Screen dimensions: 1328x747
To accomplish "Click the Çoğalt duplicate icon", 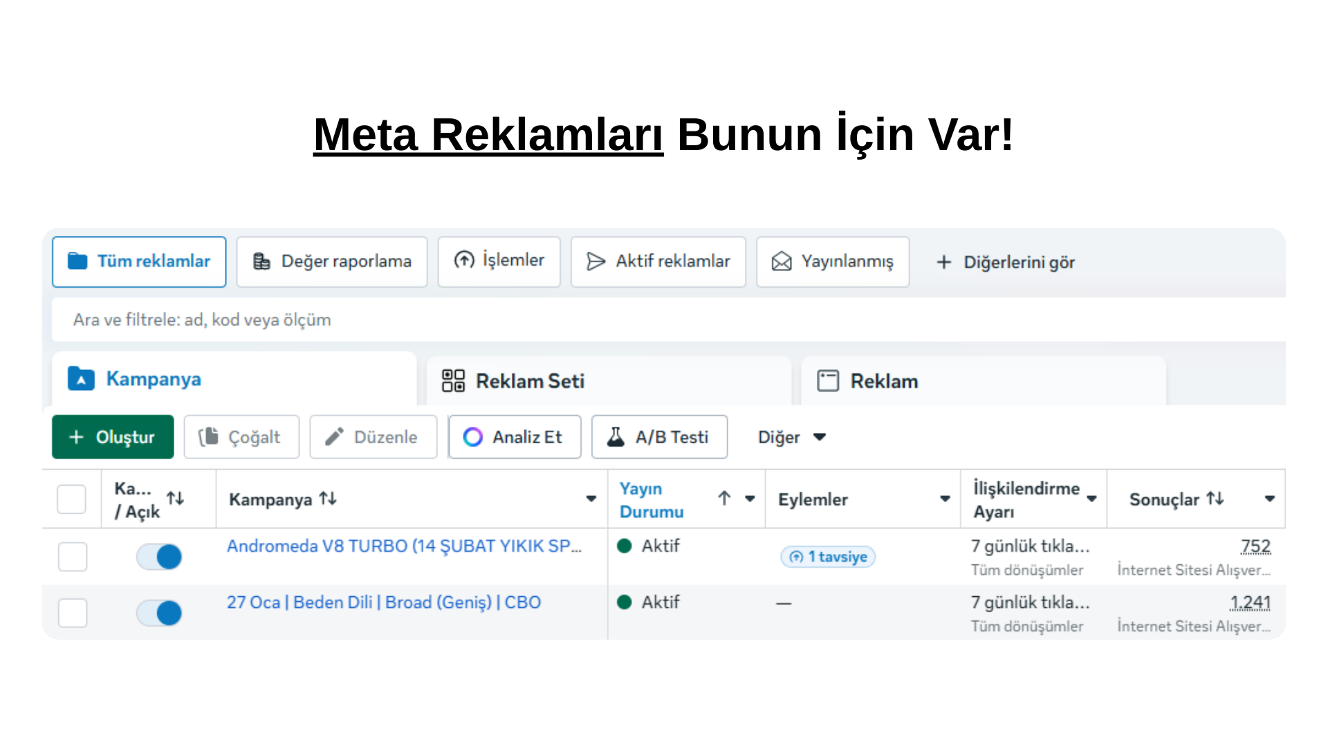I will 209,436.
